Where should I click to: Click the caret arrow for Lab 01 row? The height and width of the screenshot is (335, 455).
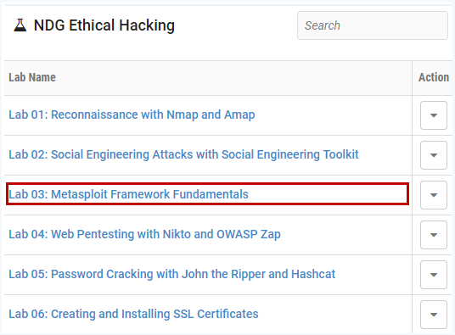(434, 115)
